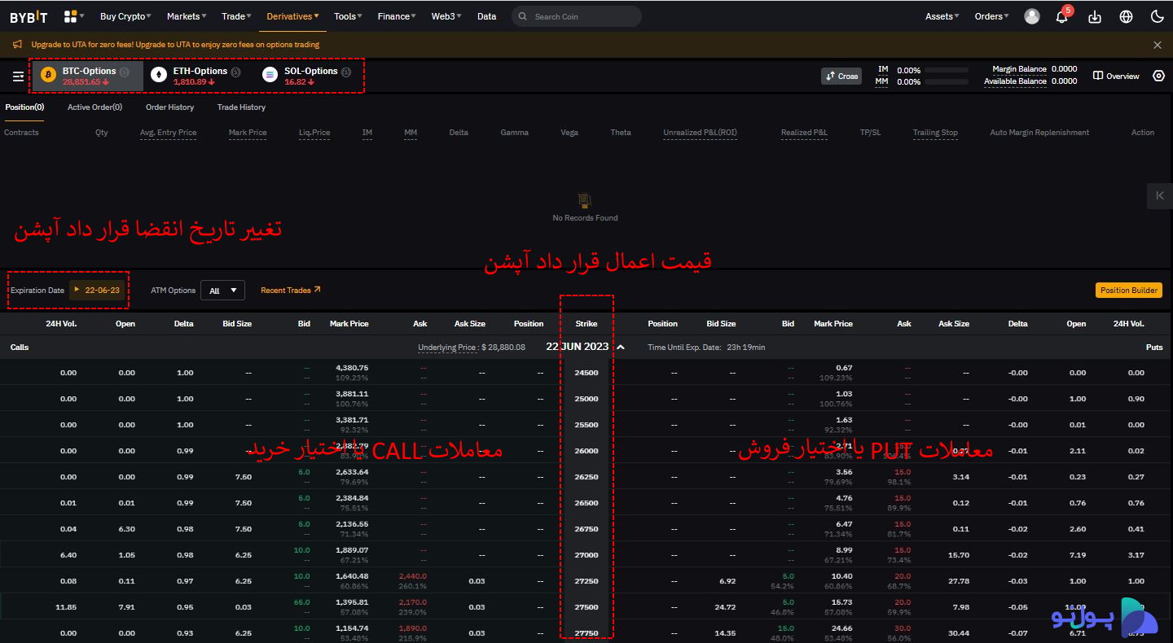Click call mark price 4,380.75
Screen dimensions: 1173x643
point(352,368)
